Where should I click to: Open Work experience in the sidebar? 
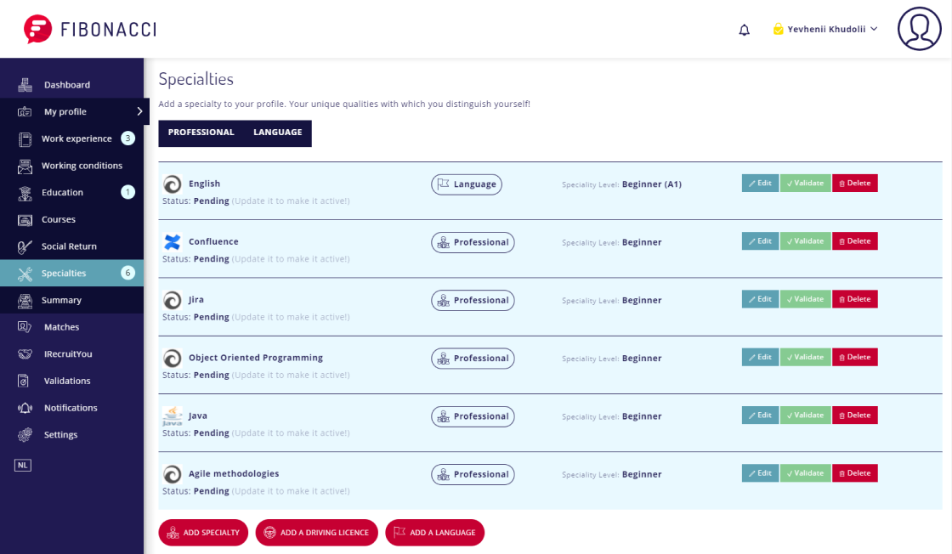click(76, 138)
